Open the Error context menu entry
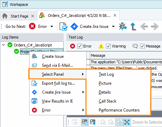Image resolution: width=162 pixels, height=127 pixels. (x=58, y=110)
